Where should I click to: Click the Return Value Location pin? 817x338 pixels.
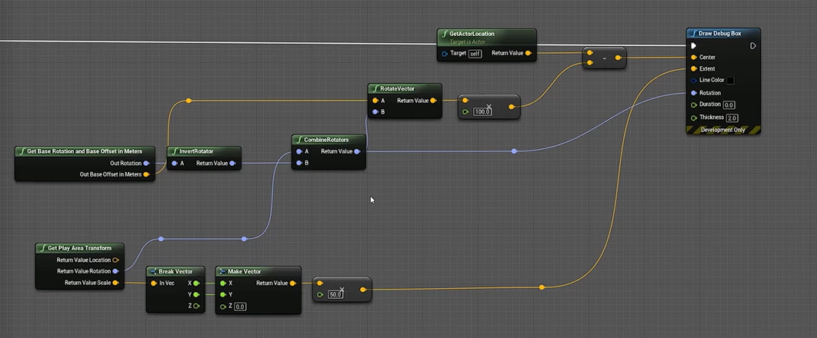tap(115, 260)
